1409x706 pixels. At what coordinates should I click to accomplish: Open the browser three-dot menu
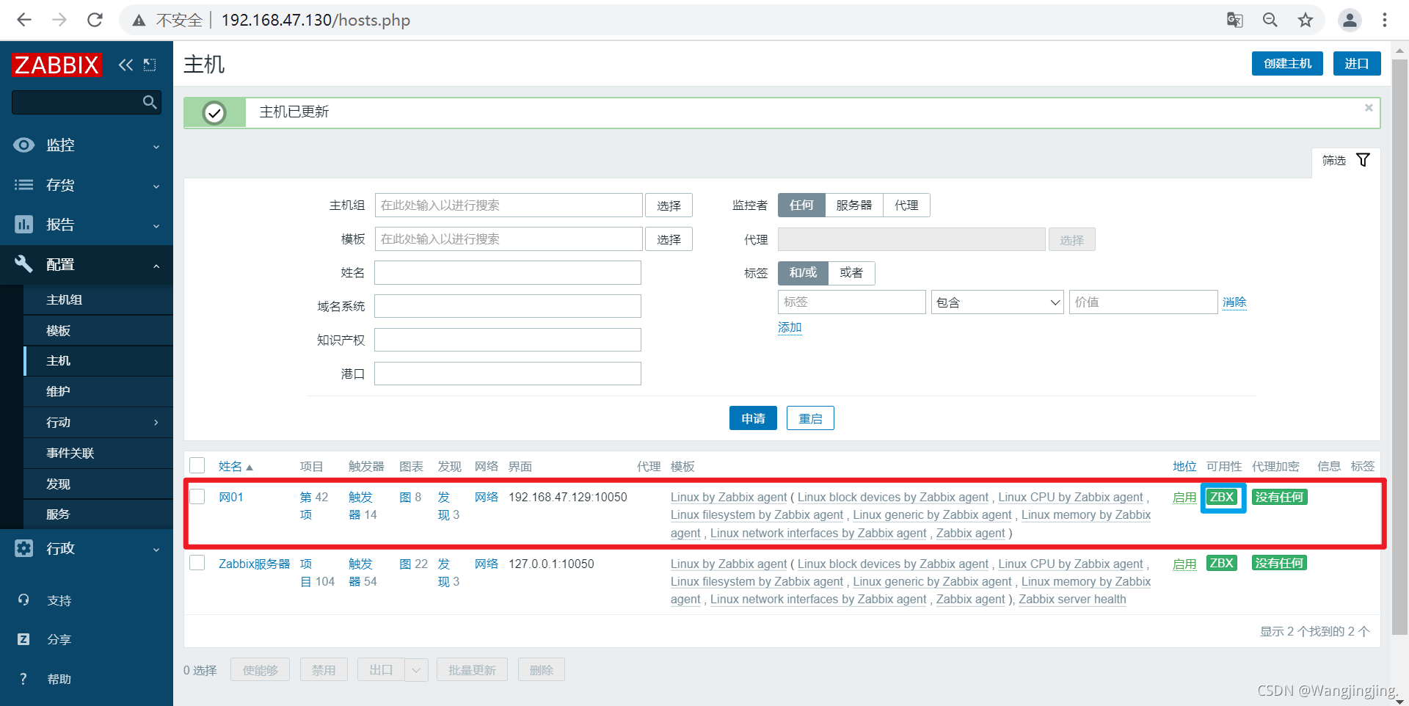coord(1385,20)
